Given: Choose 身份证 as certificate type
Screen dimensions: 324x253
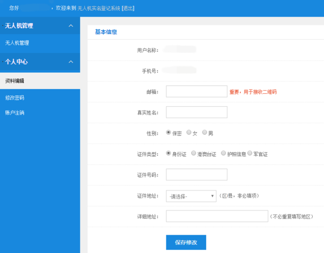Looking at the screenshot, I should [169, 153].
